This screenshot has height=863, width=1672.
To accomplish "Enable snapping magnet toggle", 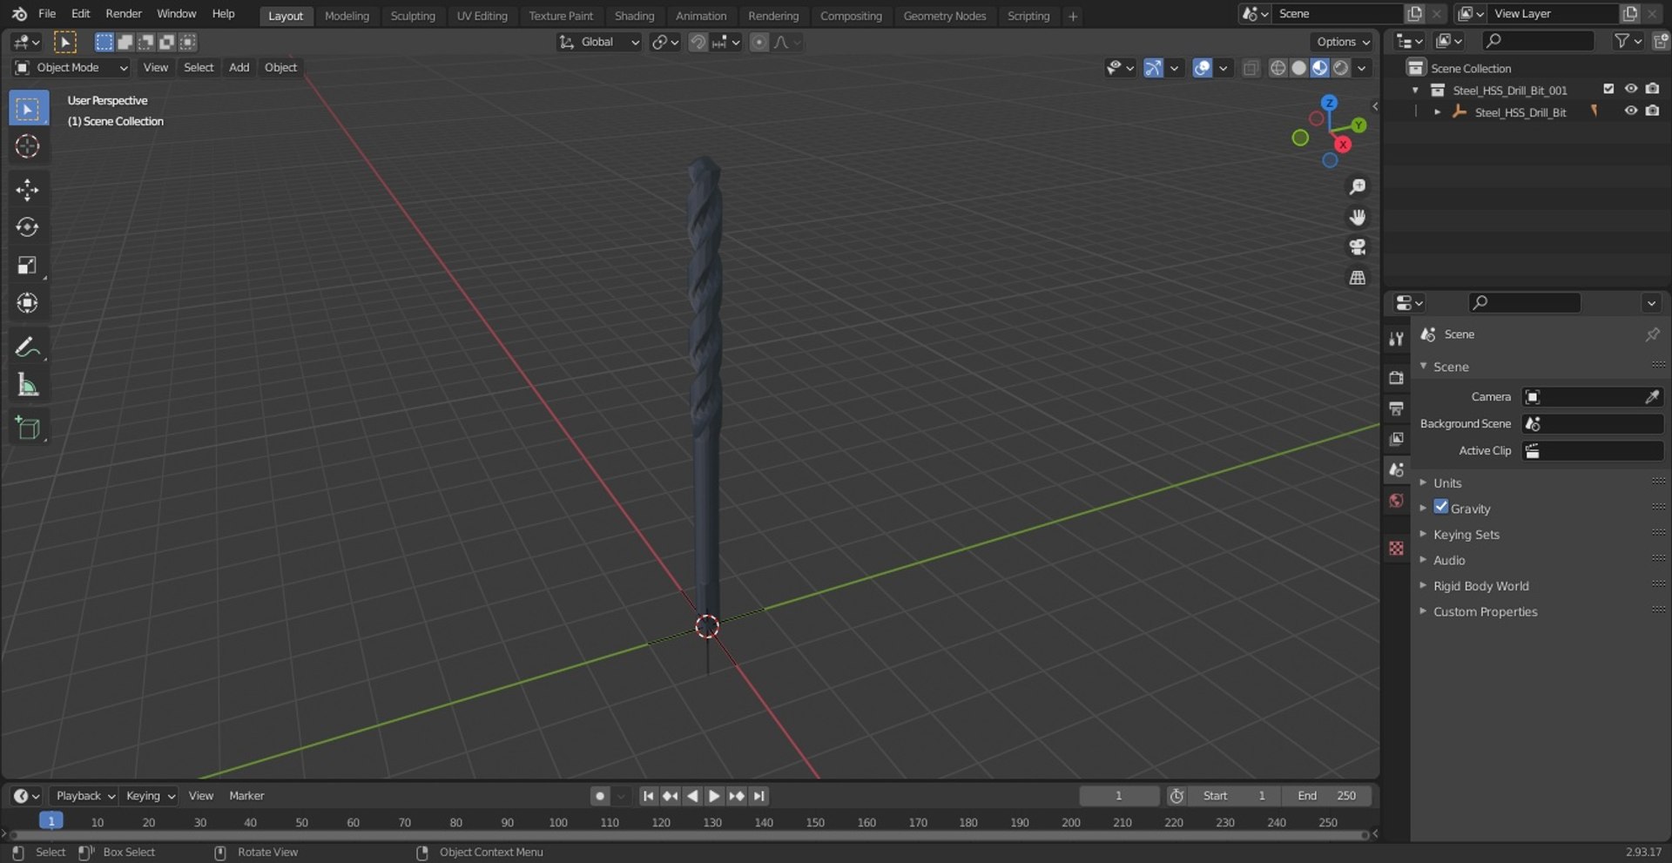I will 698,42.
